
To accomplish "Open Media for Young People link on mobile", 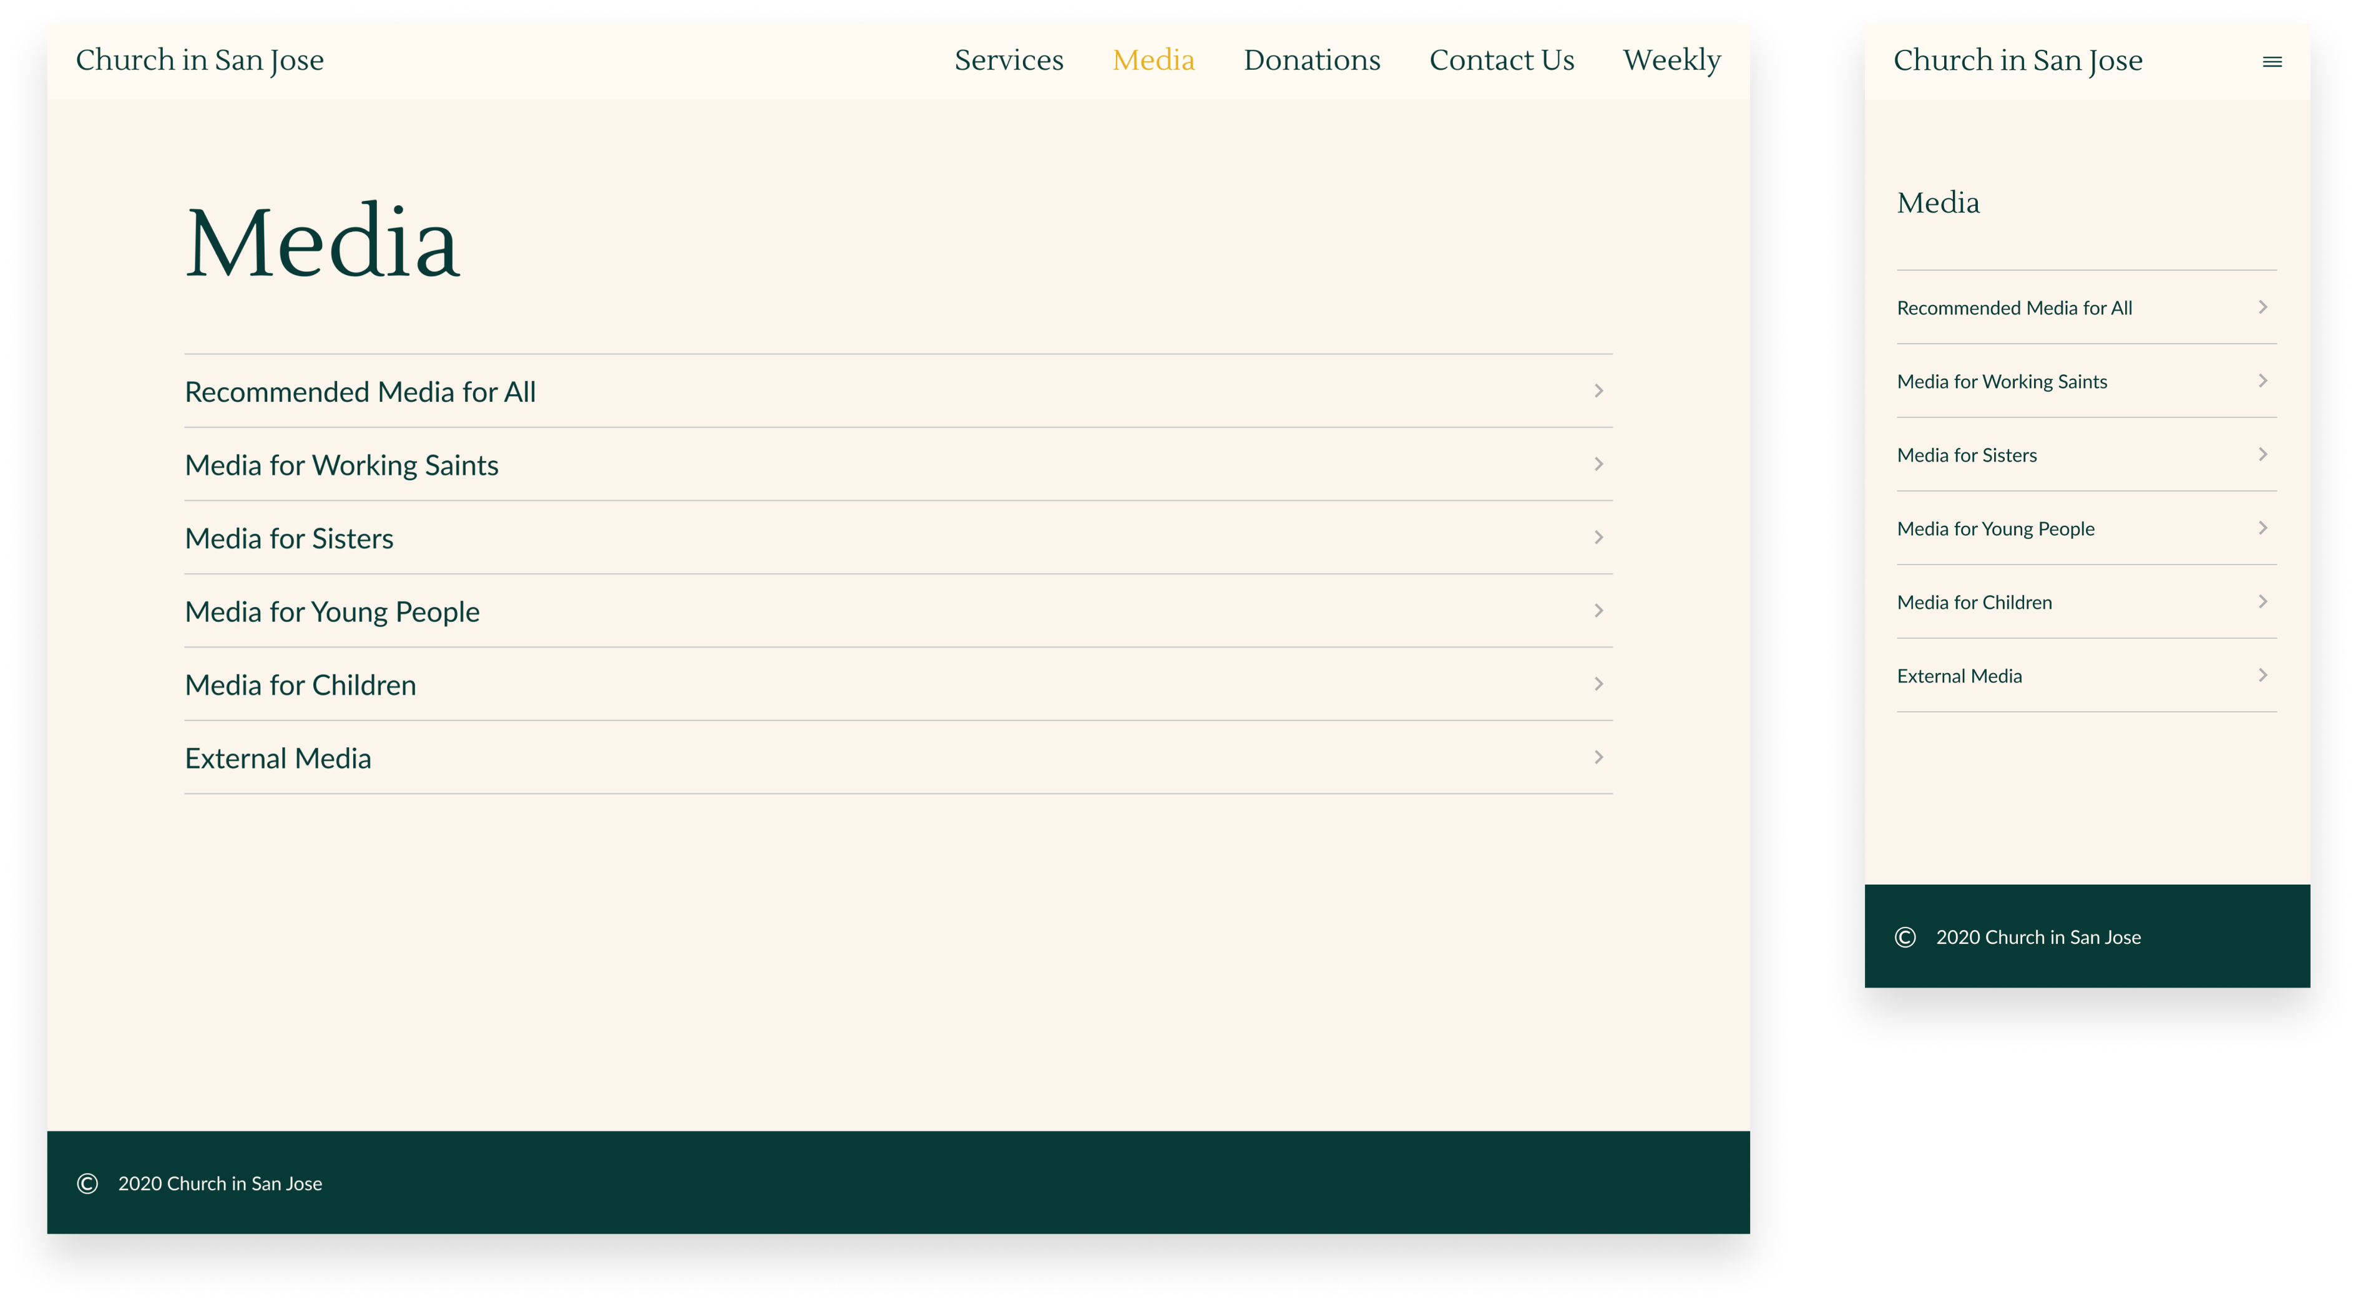I will point(1995,529).
